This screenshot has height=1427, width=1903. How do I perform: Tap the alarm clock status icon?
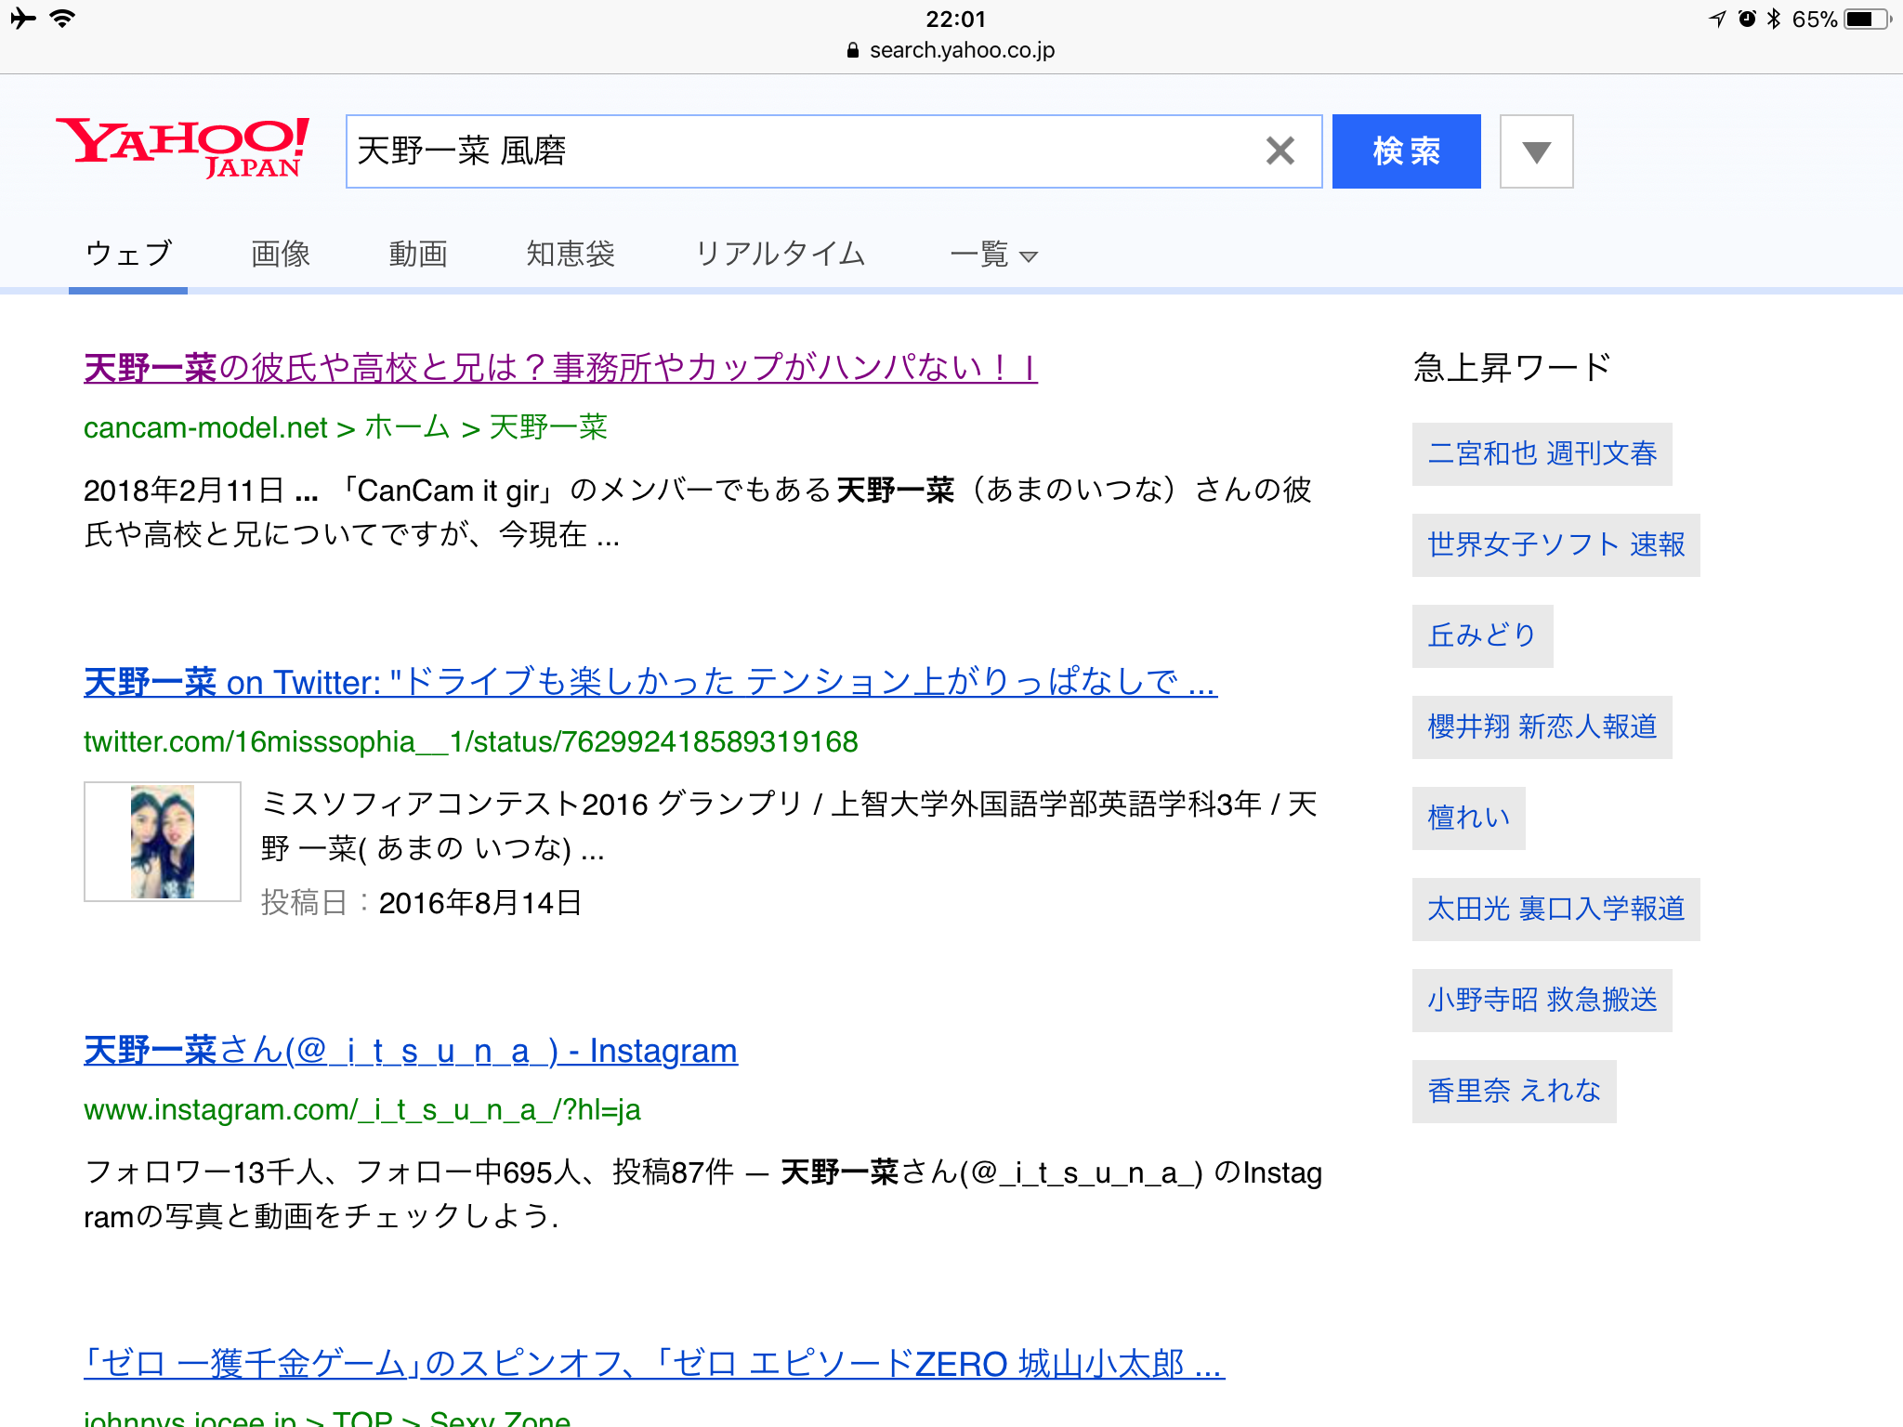click(1748, 19)
